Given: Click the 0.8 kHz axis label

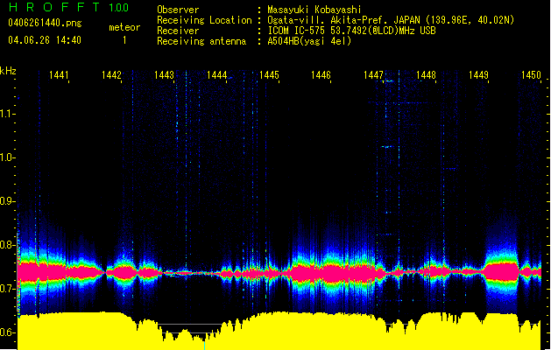Looking at the screenshot, I should (6, 245).
